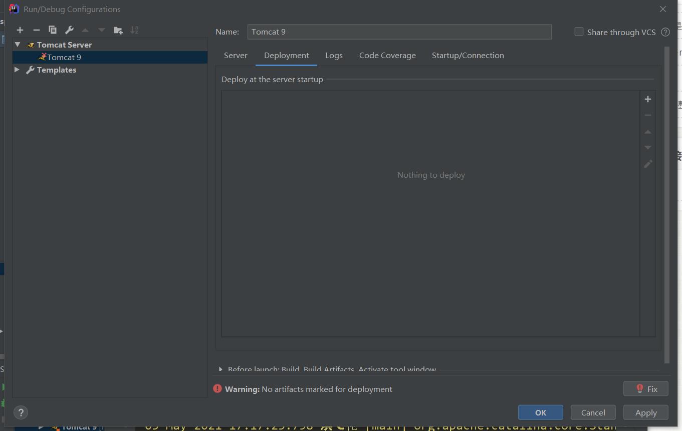The height and width of the screenshot is (431, 682).
Task: Move configuration up arrow in left toolbar
Action: point(85,30)
